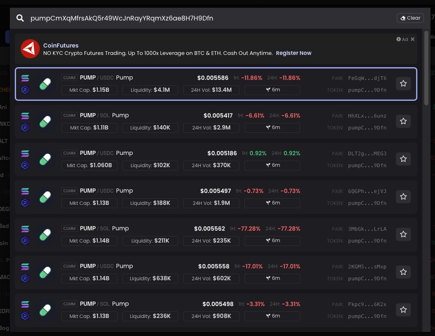Close the CoinFutures ad
Screen dimensions: 435x336
412,39
